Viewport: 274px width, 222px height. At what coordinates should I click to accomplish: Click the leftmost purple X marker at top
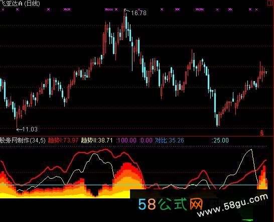tap(3, 10)
